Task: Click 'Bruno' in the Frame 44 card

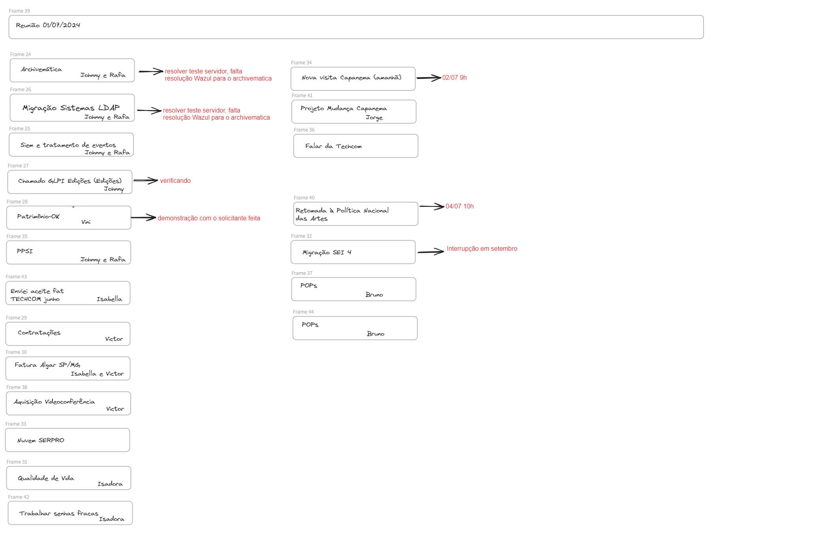Action: (x=375, y=334)
